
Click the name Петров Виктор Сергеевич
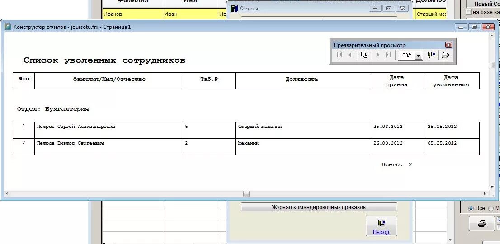tap(71, 143)
